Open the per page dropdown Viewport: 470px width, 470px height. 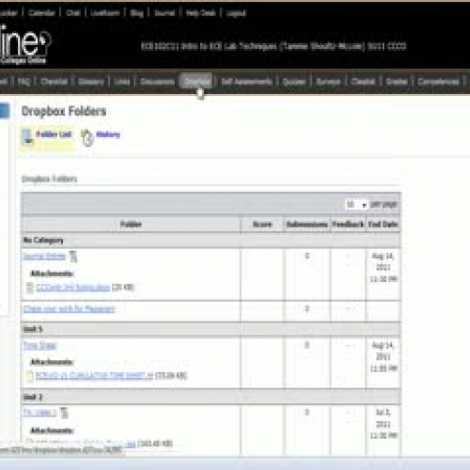(x=356, y=205)
